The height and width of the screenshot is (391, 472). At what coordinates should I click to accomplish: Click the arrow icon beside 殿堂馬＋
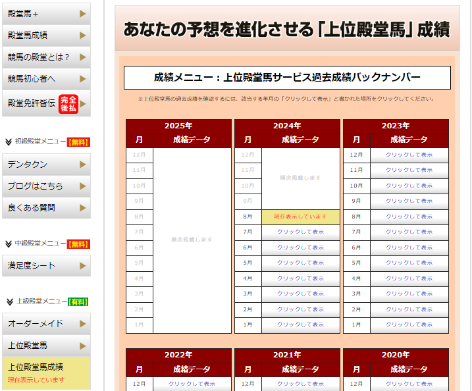[x=82, y=13]
